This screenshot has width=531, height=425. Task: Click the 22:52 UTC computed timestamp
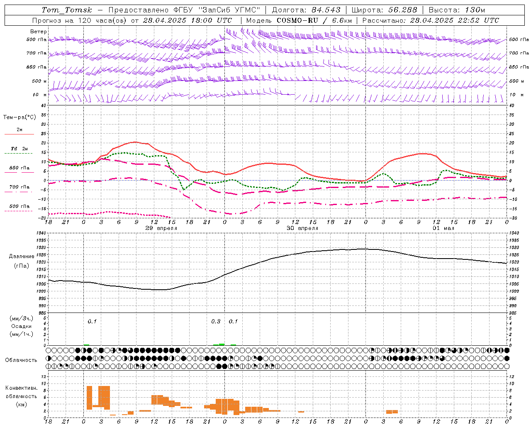click(x=478, y=20)
